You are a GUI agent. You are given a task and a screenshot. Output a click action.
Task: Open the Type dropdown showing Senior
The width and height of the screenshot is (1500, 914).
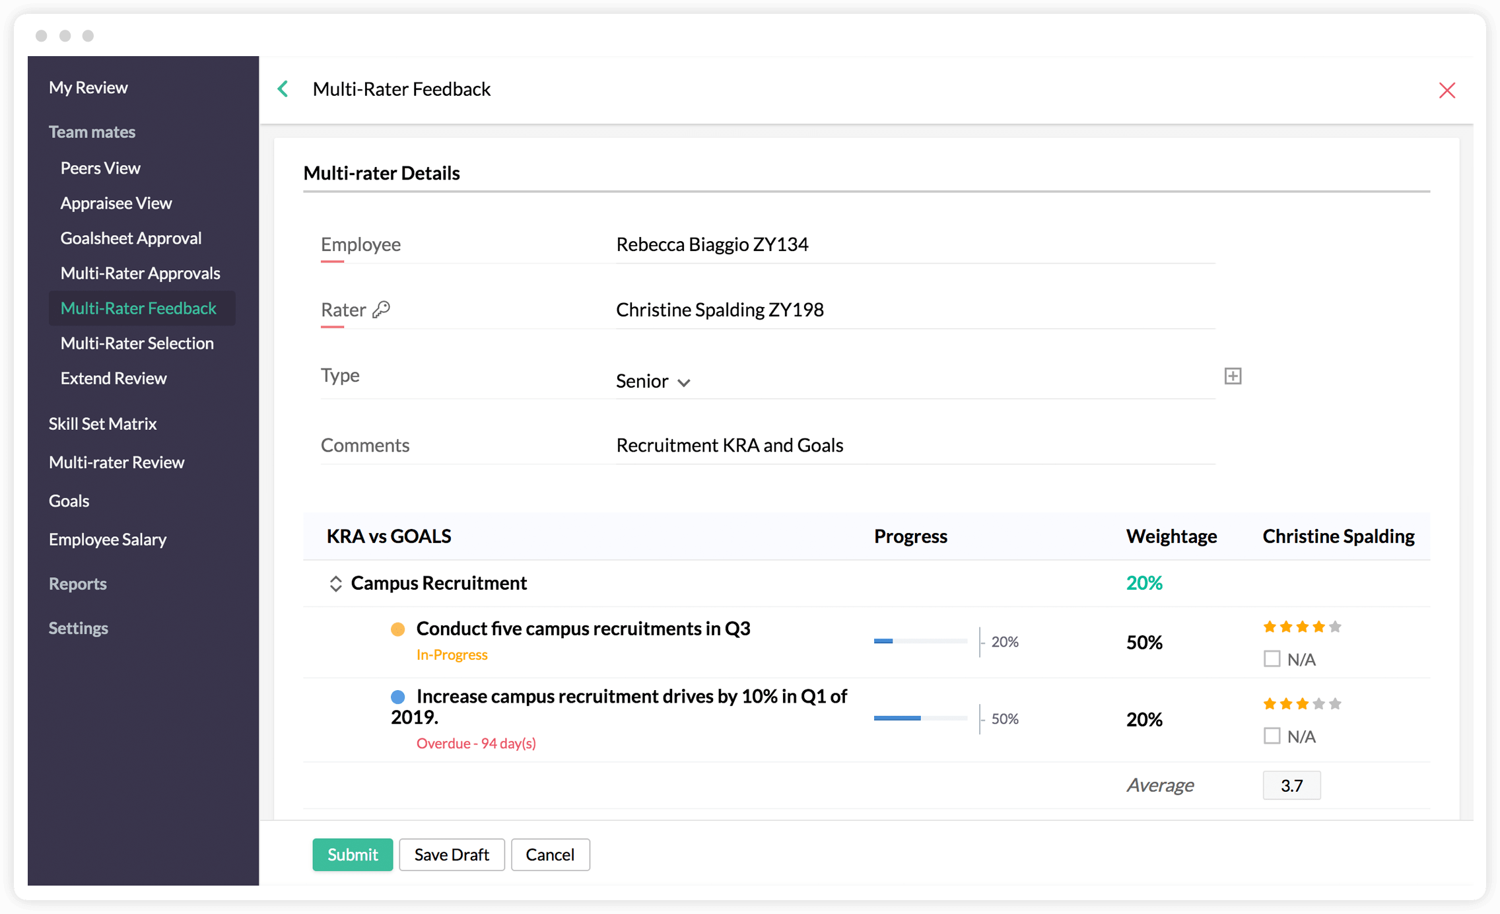tap(653, 381)
